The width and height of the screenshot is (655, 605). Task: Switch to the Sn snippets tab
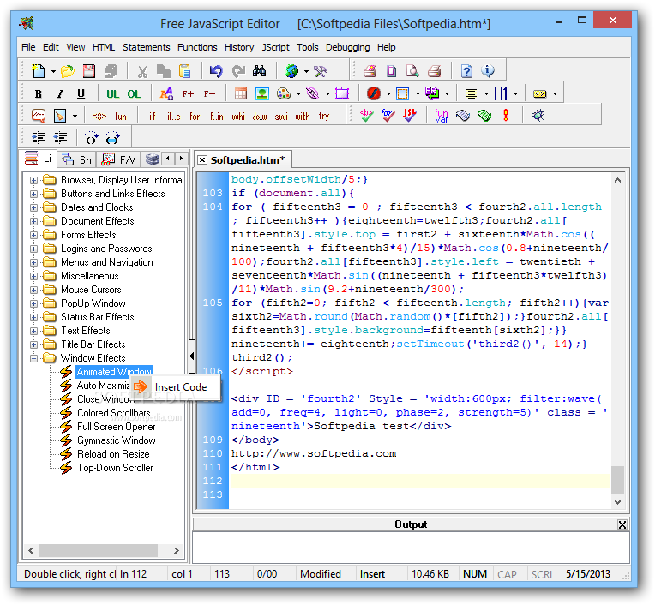[x=77, y=159]
